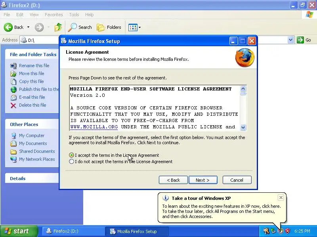Click the My Documents folder icon
317x237 pixels.
(13, 143)
